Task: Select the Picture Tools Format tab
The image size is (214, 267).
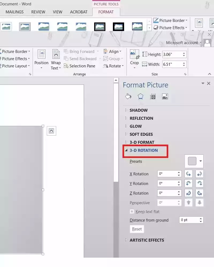Action: tap(106, 12)
